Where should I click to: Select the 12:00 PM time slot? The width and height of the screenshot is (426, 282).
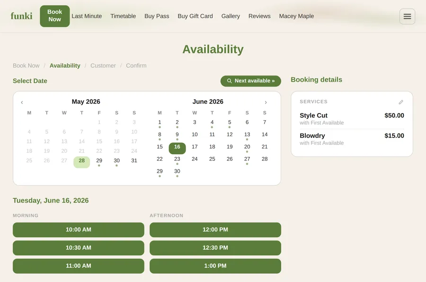(215, 230)
